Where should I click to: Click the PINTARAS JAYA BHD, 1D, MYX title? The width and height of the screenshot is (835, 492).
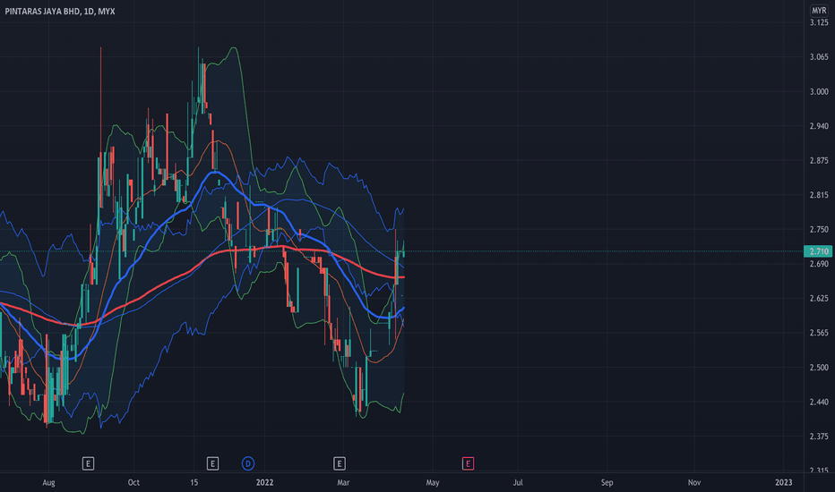[60, 11]
